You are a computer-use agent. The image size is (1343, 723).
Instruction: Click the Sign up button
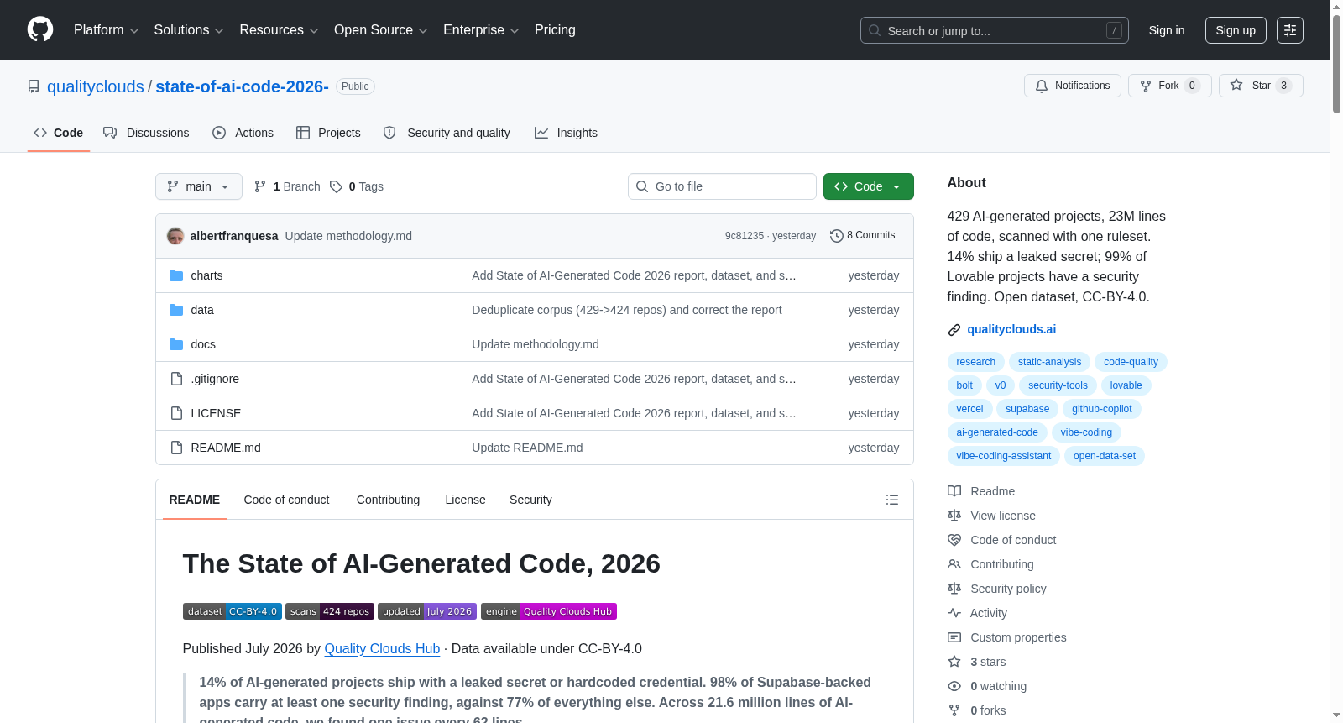click(x=1236, y=30)
